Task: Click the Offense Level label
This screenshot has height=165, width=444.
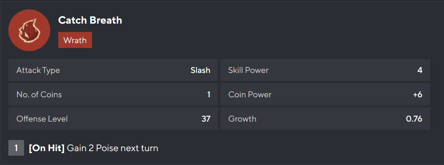Action: coord(42,119)
